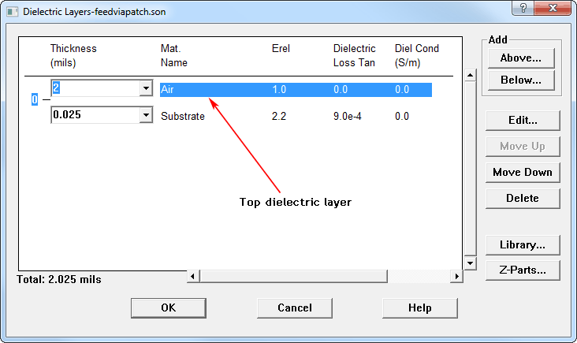Click the Total: 2.025 mils label

coord(59,279)
